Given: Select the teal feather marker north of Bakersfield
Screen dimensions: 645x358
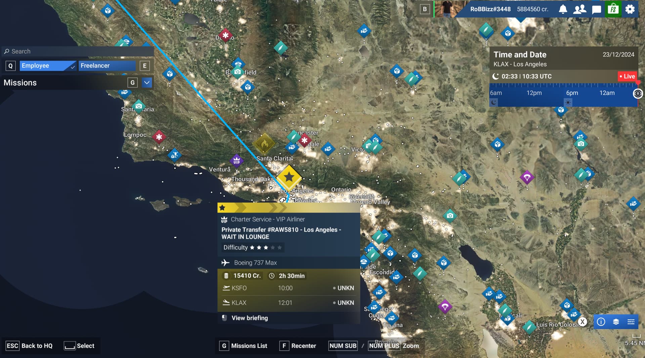Looking at the screenshot, I should tap(281, 48).
